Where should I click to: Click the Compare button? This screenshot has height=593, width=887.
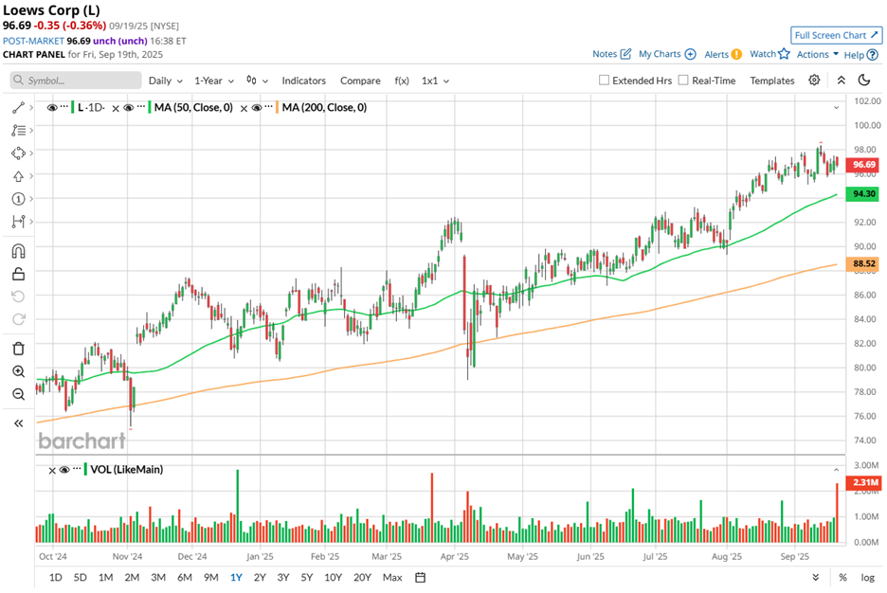[360, 81]
